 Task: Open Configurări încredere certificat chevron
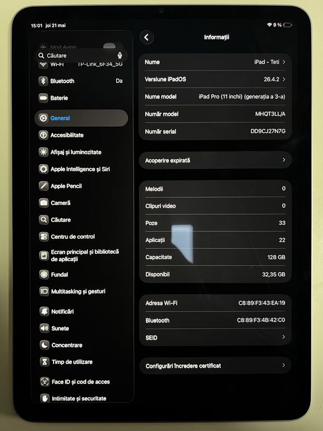[284, 365]
